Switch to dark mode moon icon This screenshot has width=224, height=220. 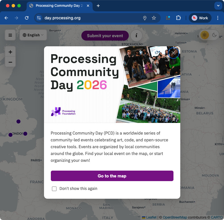click(x=214, y=35)
